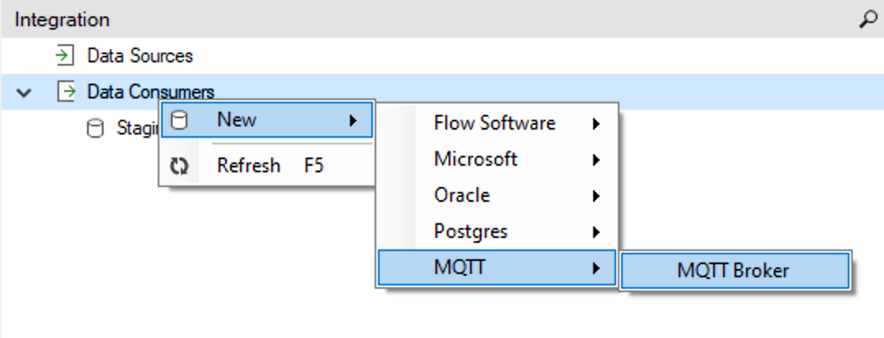Click the Staging database cylinder icon
The image size is (884, 338).
tap(95, 128)
